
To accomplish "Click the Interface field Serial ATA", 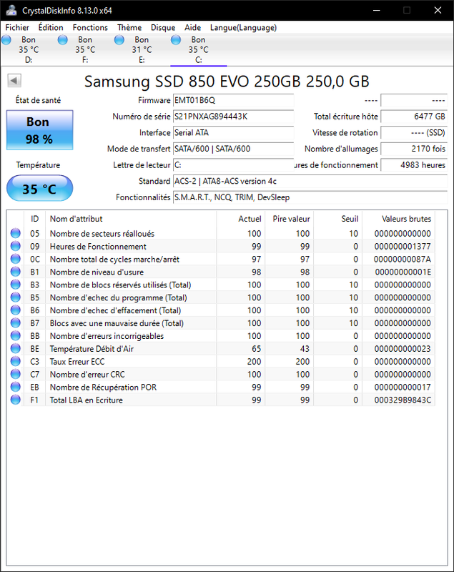I will pos(233,132).
